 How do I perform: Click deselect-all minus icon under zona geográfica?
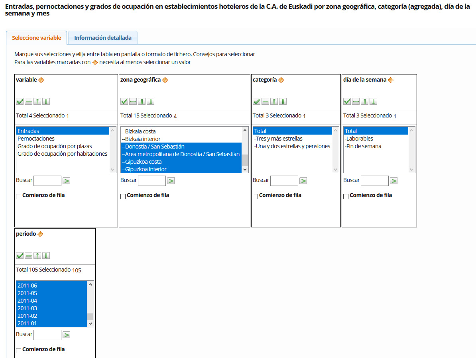point(133,102)
